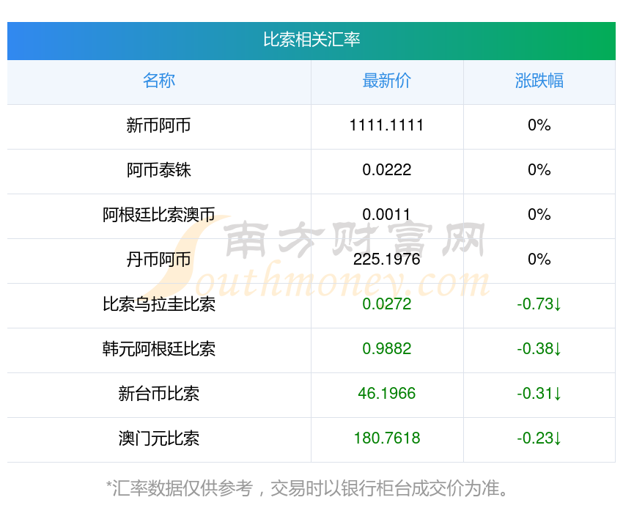Screen dimensions: 623x511
Task: Open the 新台币比索 currency pair
Action: [x=159, y=394]
